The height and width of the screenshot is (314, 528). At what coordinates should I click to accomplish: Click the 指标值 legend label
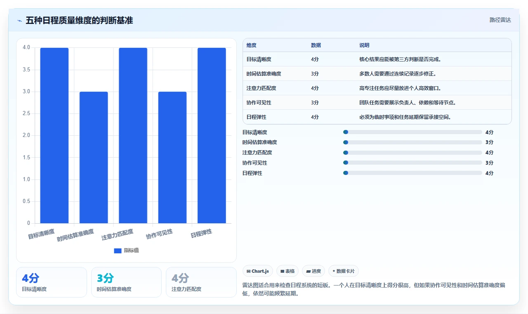click(131, 250)
